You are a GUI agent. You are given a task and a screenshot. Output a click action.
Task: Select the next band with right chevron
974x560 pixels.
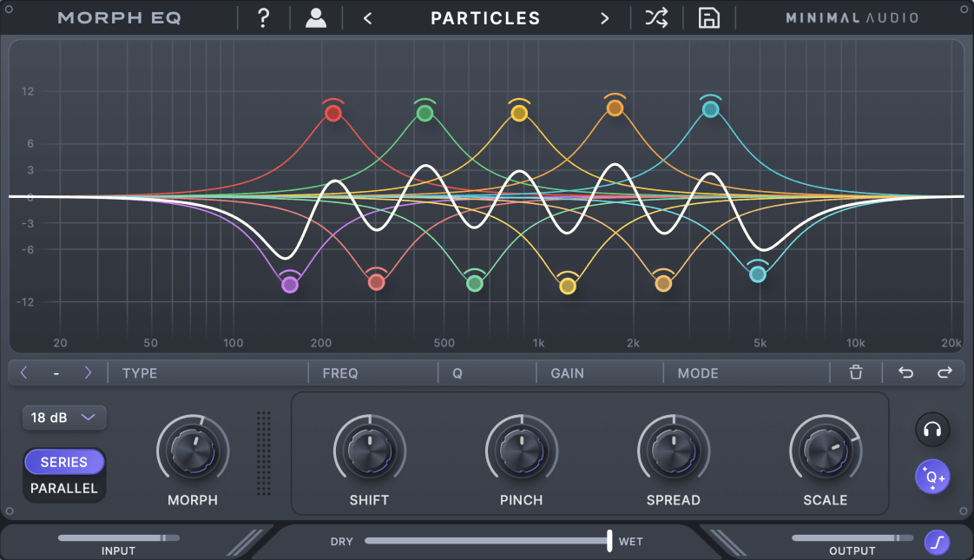(x=88, y=373)
